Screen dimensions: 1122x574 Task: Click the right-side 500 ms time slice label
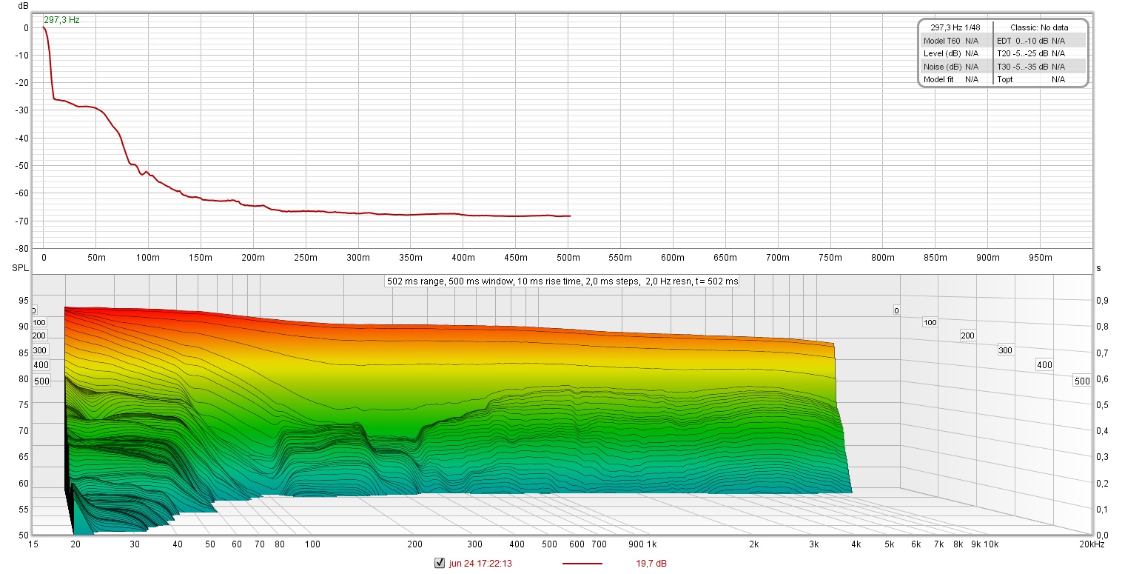tap(1081, 381)
